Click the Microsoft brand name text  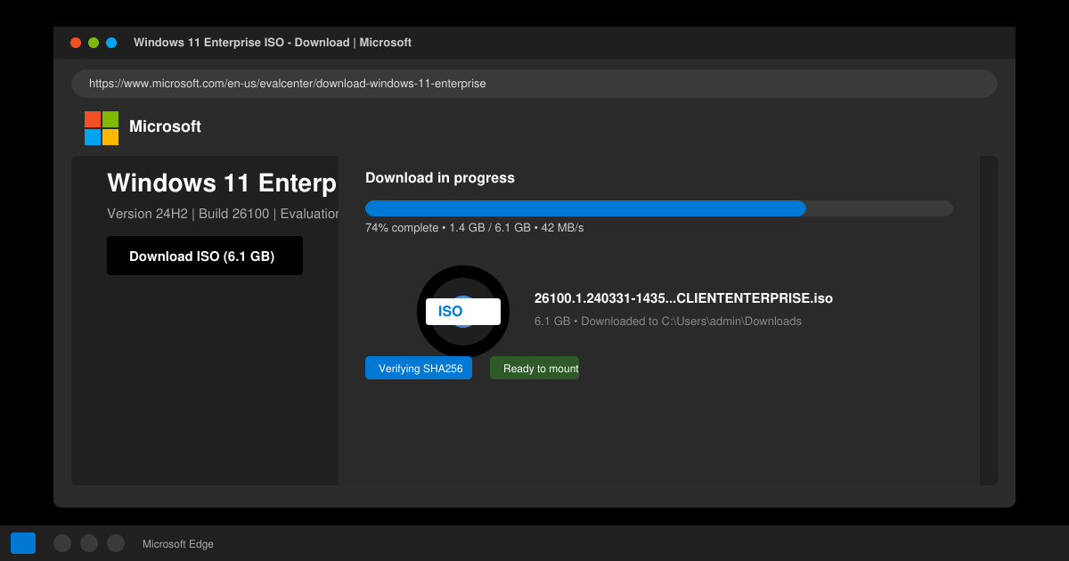click(x=165, y=126)
